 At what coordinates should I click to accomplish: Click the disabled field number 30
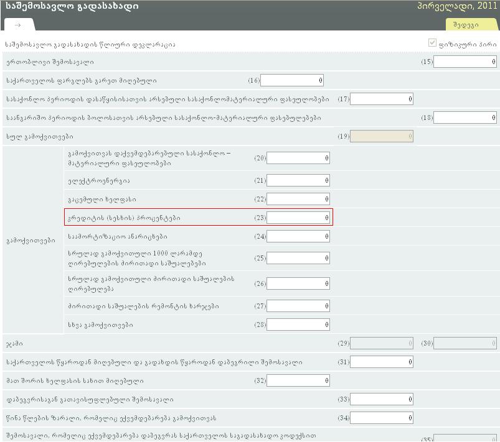(465, 343)
